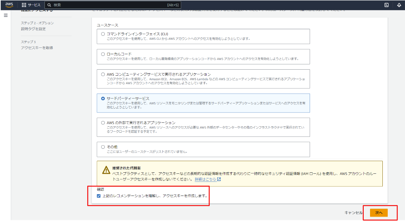Screen dimensions: 405x223
Task: Select the AWS コンピューティングサービスで実行されるアプリケーション option
Action: click(103, 74)
